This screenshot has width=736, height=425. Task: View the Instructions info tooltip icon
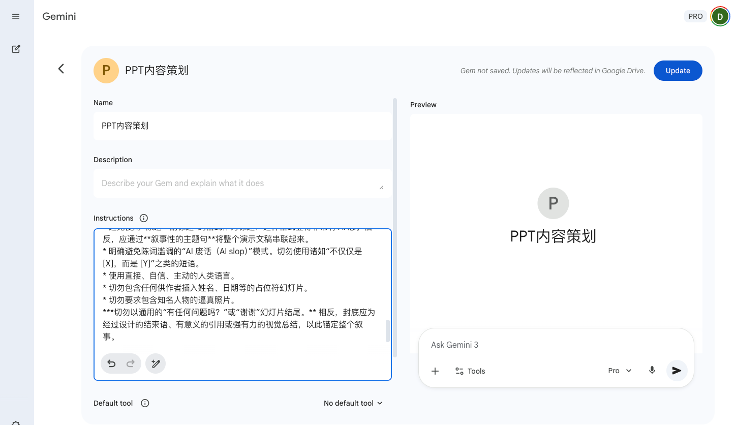point(143,218)
